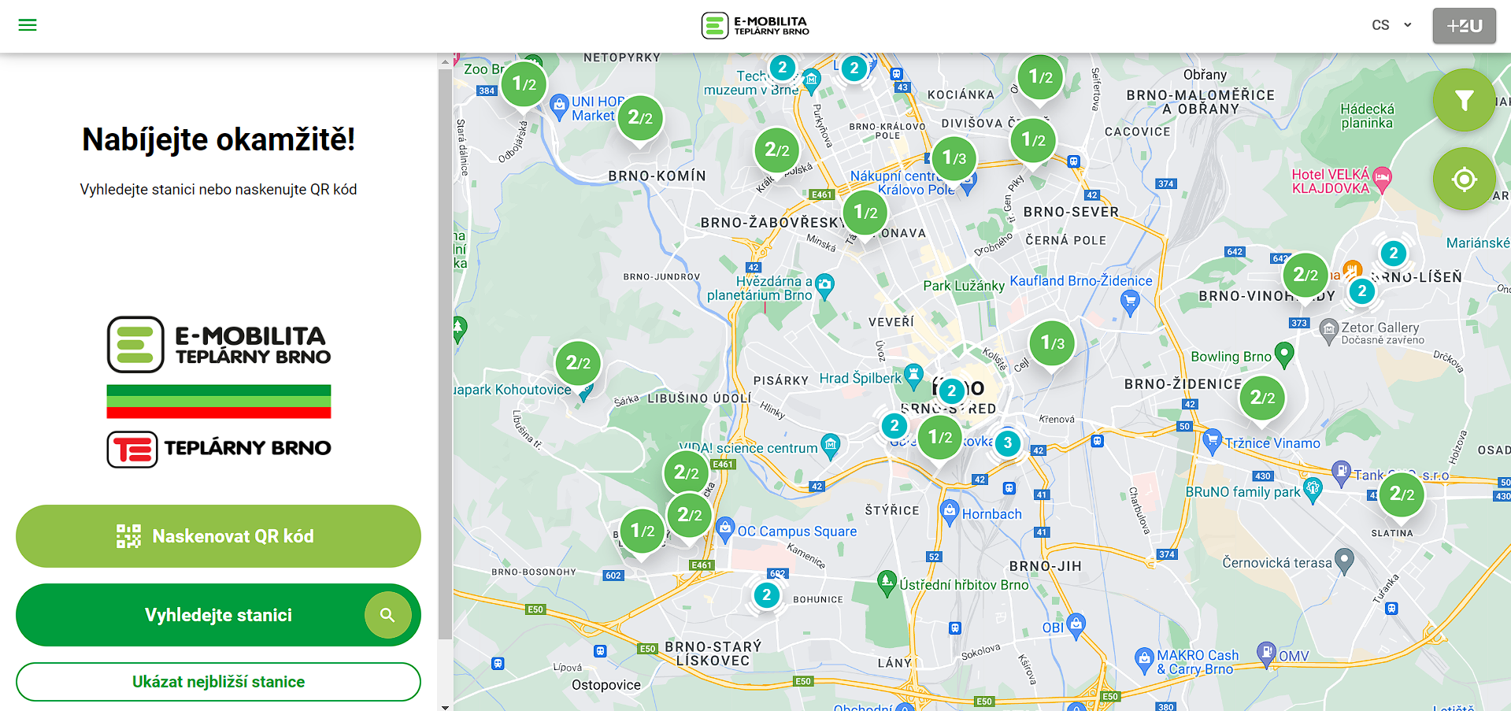Expand language list via chevron arrow

pyautogui.click(x=1408, y=25)
